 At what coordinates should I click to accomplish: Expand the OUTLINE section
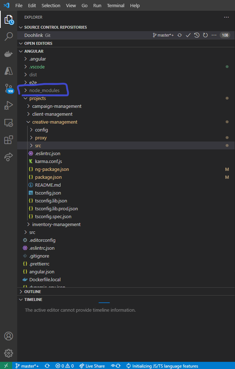[32, 292]
